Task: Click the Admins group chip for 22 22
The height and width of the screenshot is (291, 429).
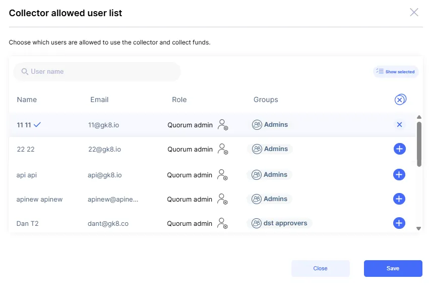Action: [x=270, y=149]
